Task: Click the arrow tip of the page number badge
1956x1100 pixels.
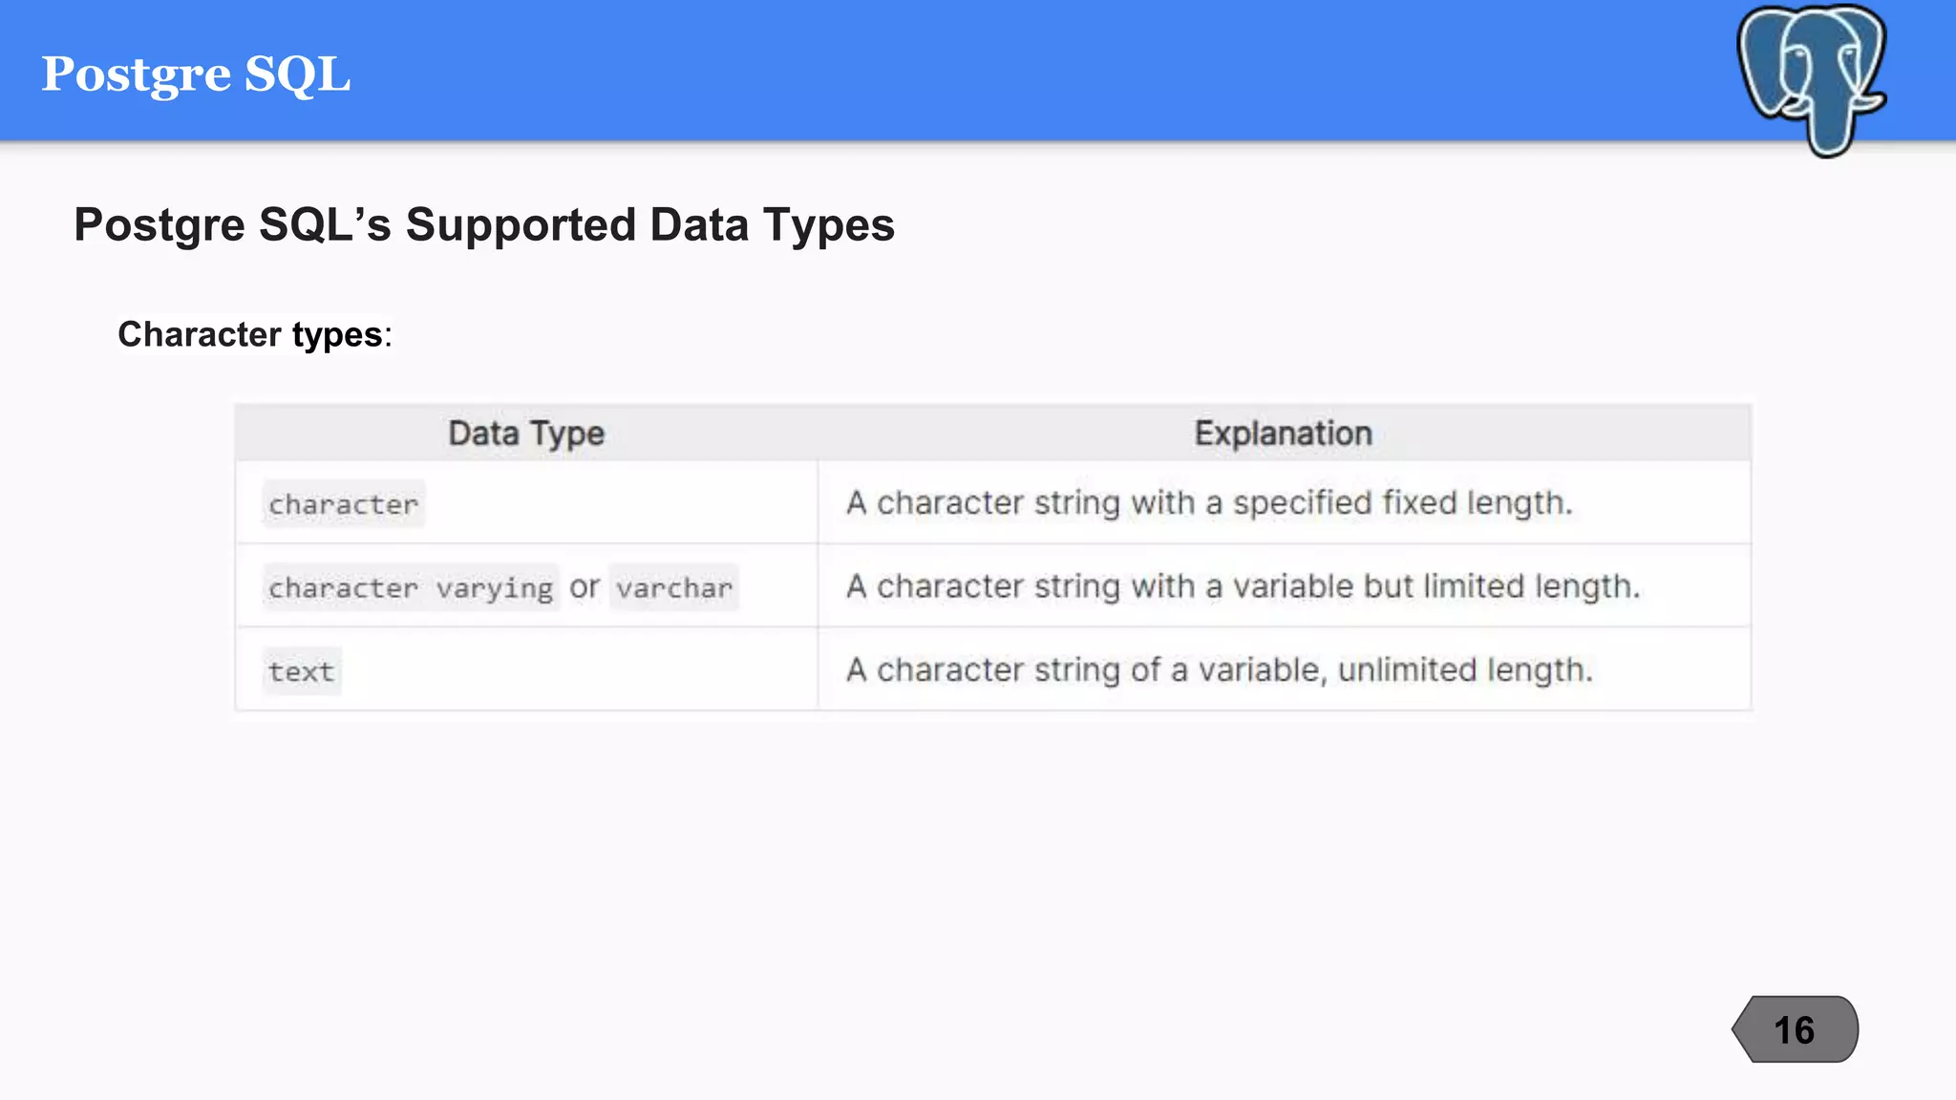Action: point(1740,1029)
